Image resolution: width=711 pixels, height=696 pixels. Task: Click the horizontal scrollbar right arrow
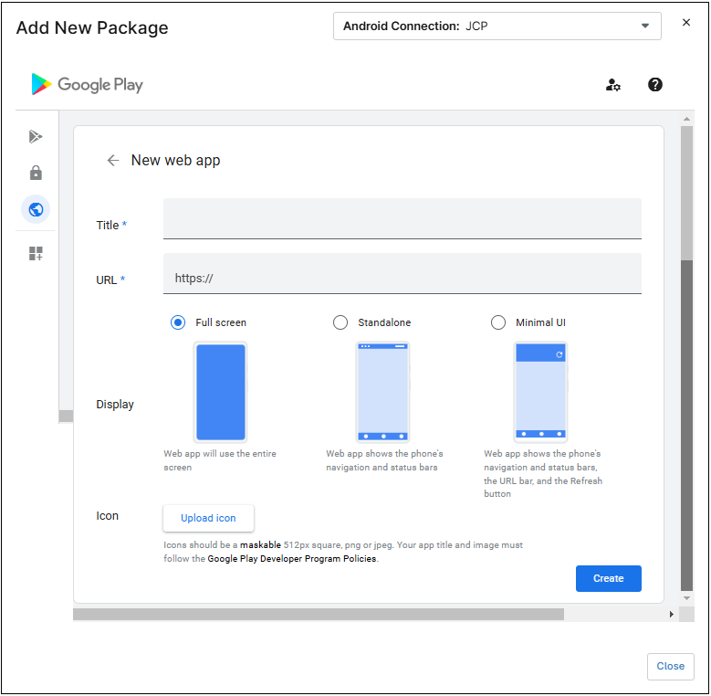pyautogui.click(x=672, y=615)
